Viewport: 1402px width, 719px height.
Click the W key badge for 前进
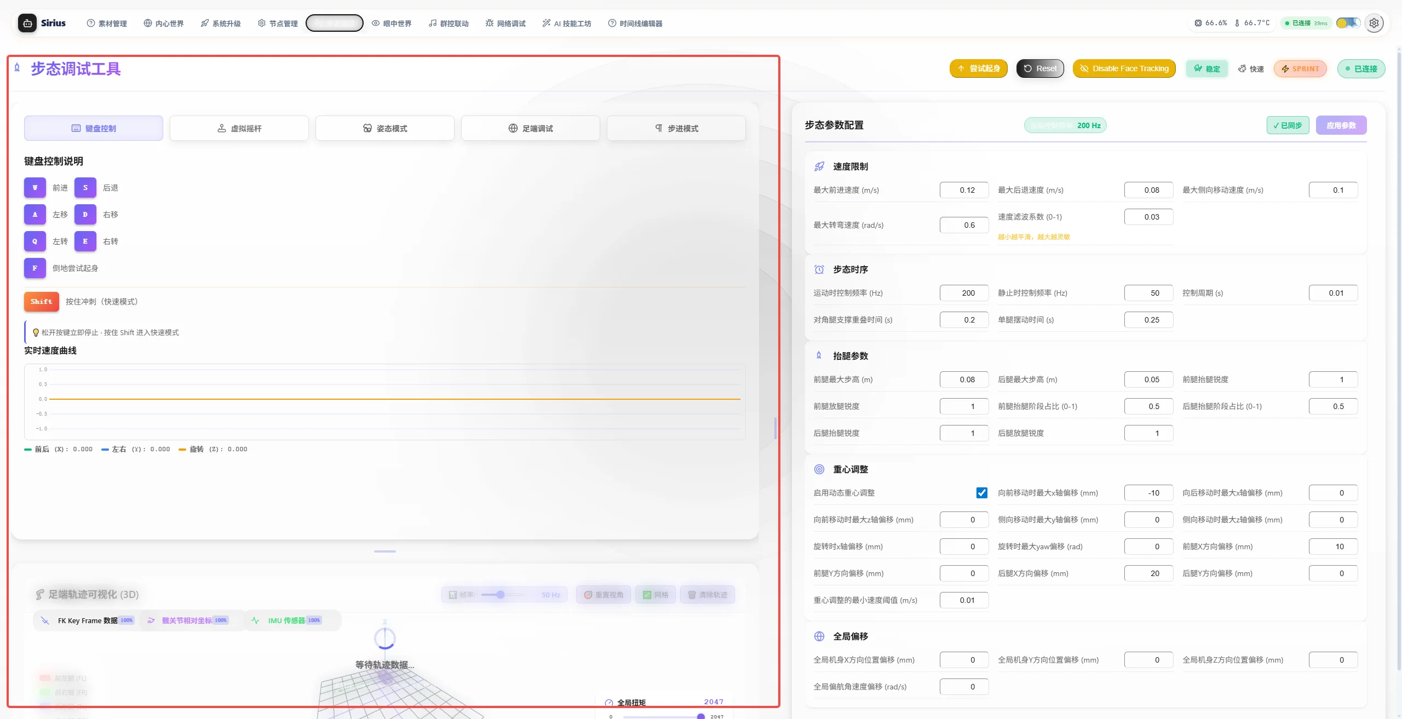[35, 188]
